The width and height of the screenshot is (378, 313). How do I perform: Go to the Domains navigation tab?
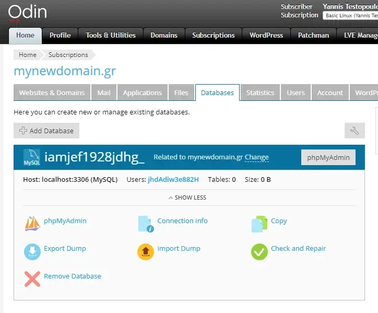(x=164, y=36)
